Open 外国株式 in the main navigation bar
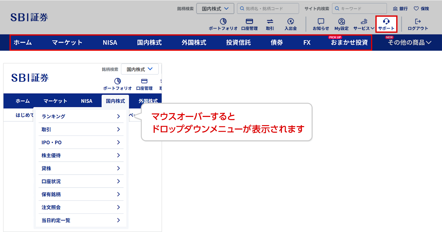 coord(194,42)
